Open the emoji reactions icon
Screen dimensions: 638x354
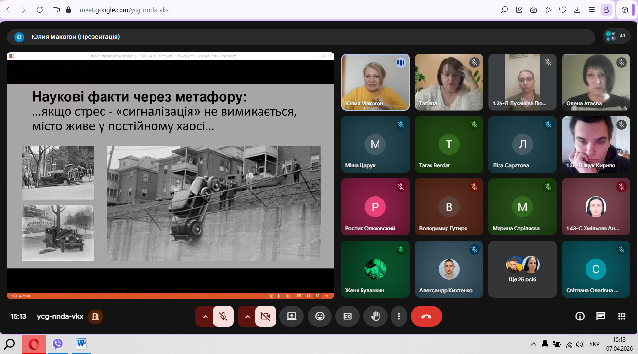point(320,316)
